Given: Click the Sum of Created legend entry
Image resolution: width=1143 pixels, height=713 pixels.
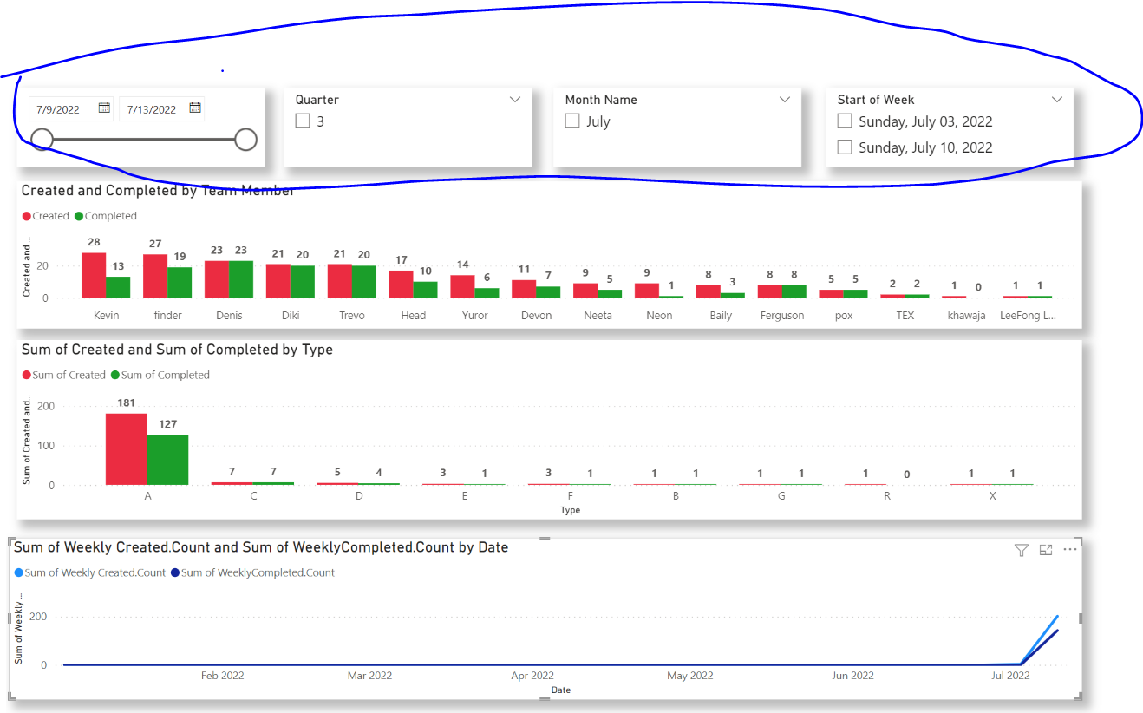Looking at the screenshot, I should 63,375.
